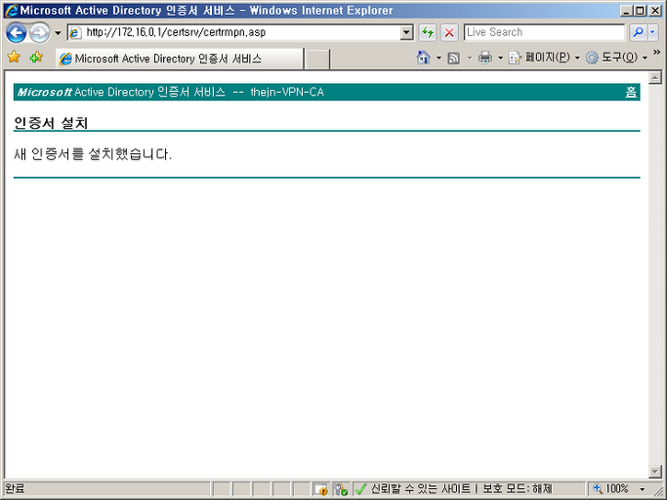667x500 pixels.
Task: Open the 페이지(P) menu
Action: [x=544, y=58]
